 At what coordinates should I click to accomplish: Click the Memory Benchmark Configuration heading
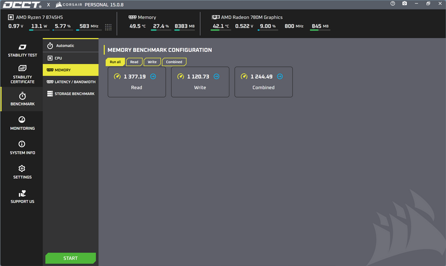pyautogui.click(x=160, y=50)
